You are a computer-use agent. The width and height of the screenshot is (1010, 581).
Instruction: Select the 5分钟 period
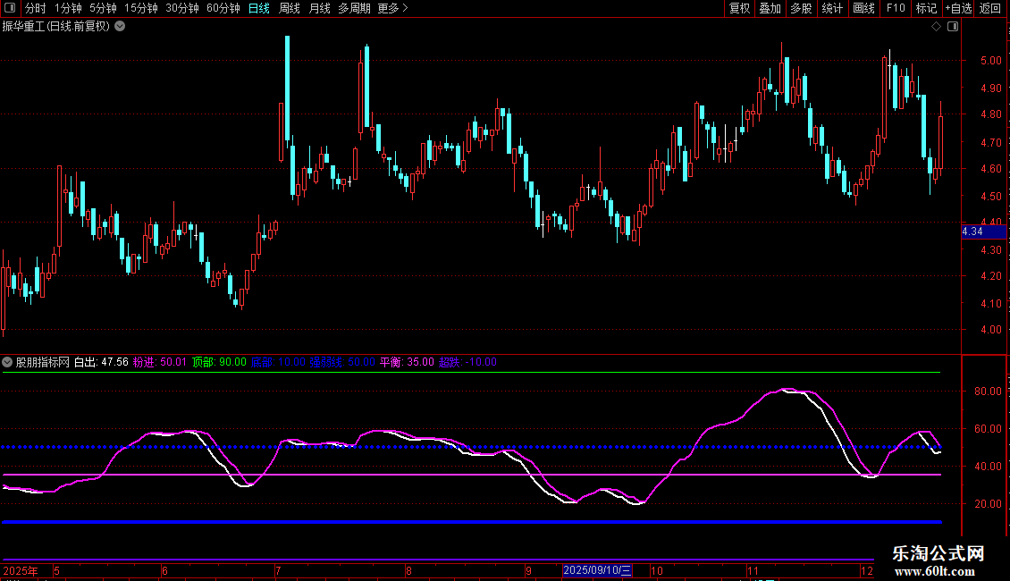pyautogui.click(x=103, y=8)
